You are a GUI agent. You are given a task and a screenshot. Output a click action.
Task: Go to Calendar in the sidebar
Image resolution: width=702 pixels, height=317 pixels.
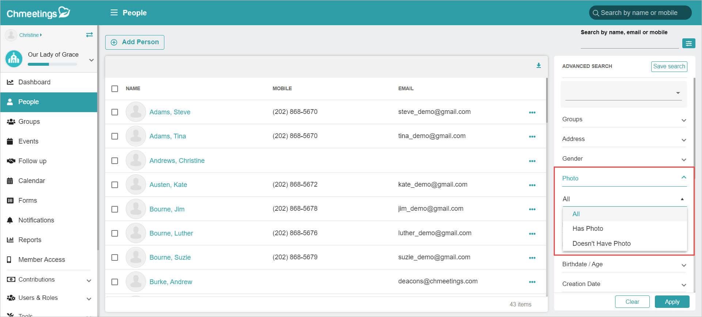(x=49, y=181)
